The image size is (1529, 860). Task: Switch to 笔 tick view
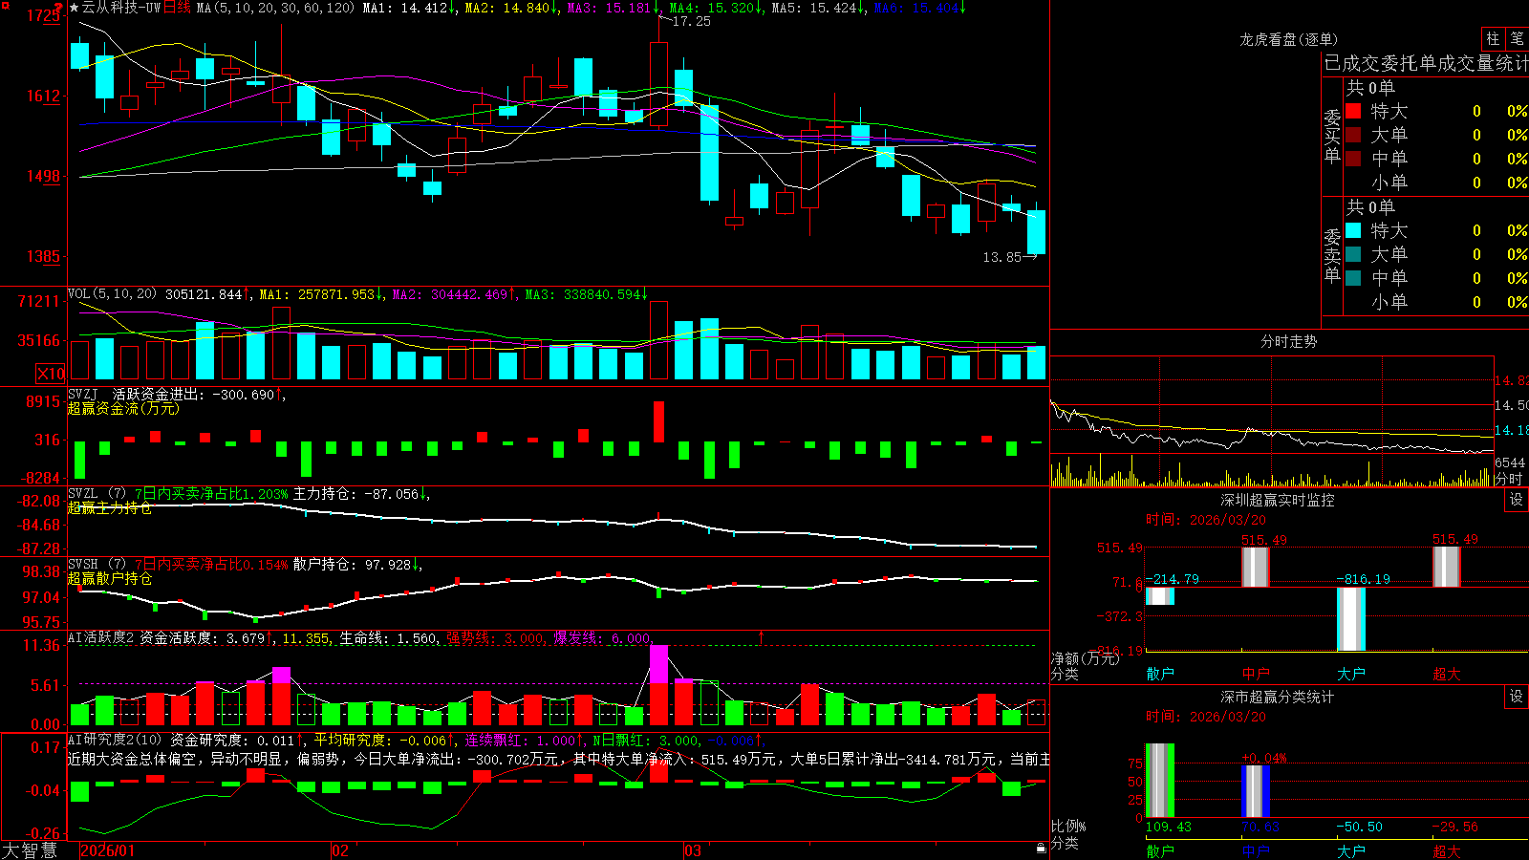1517,39
